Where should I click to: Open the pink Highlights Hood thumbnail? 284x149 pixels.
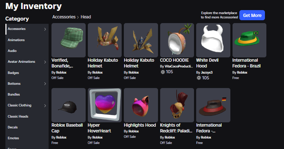(141, 105)
